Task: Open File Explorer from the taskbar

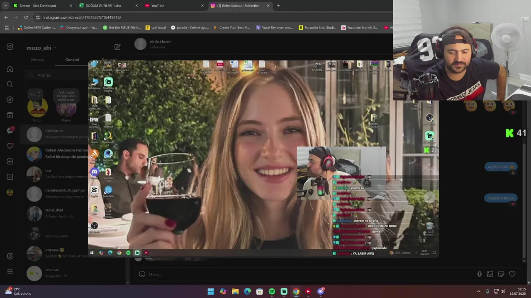Action: [235, 291]
